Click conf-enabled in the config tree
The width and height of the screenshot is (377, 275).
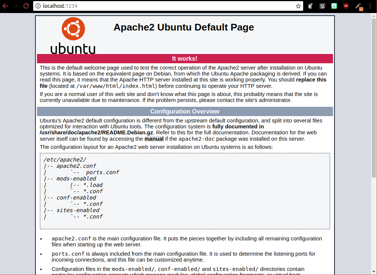click(76, 198)
